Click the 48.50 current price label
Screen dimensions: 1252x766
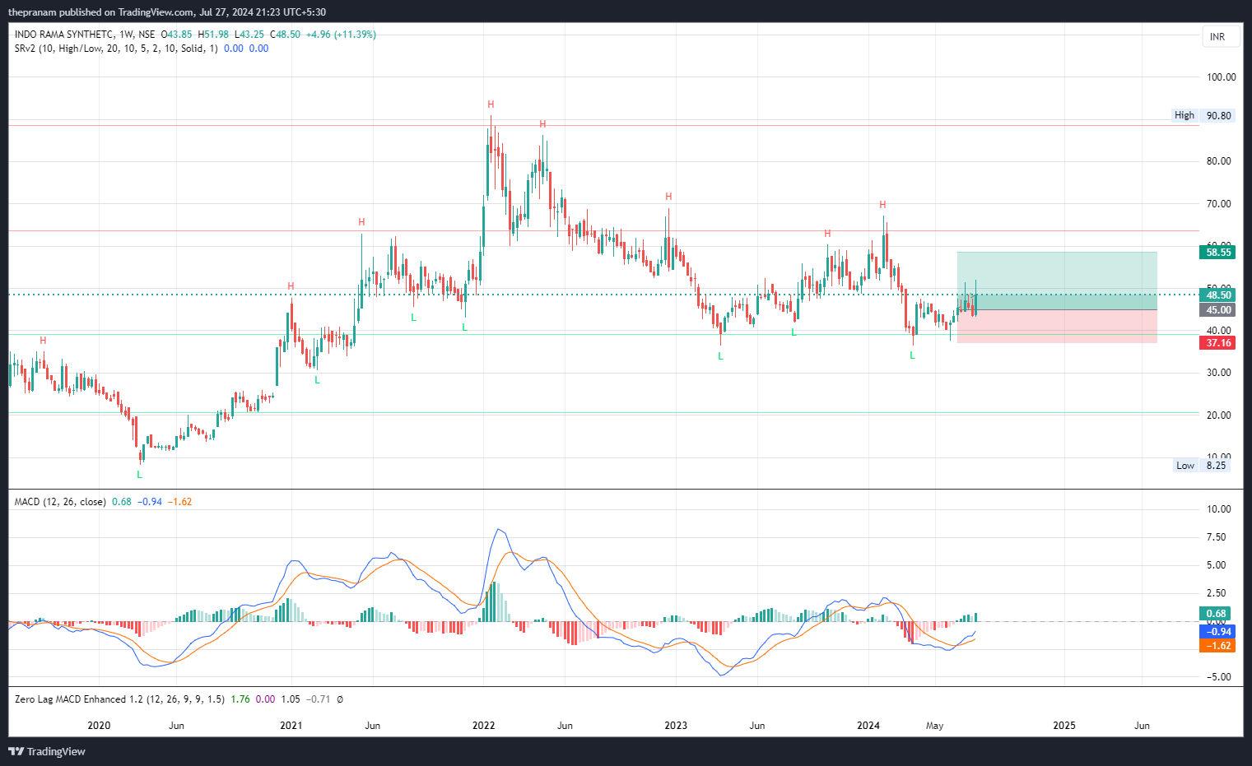coord(1218,295)
